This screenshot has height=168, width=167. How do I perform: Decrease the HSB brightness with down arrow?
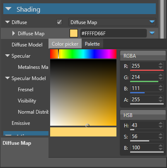[x=160, y=149]
